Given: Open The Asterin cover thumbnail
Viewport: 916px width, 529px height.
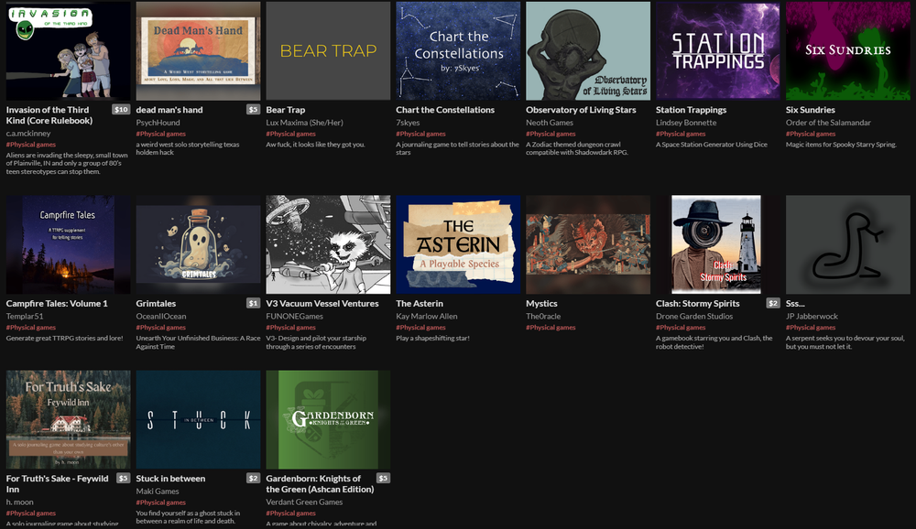Looking at the screenshot, I should tap(458, 244).
